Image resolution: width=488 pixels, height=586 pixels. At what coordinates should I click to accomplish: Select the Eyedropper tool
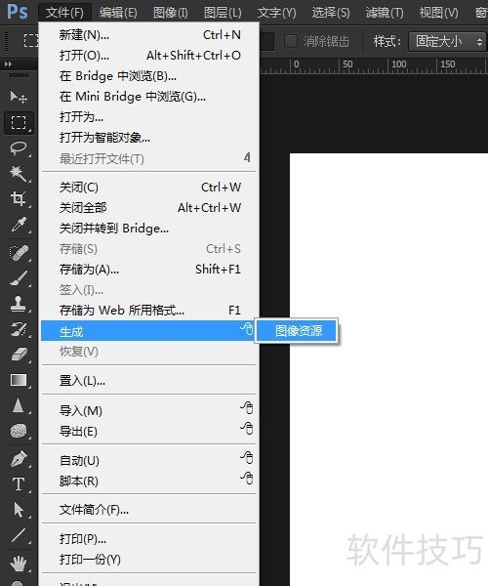tap(19, 225)
